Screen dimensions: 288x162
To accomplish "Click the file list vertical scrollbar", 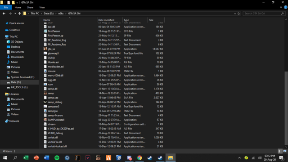I will coord(286,108).
